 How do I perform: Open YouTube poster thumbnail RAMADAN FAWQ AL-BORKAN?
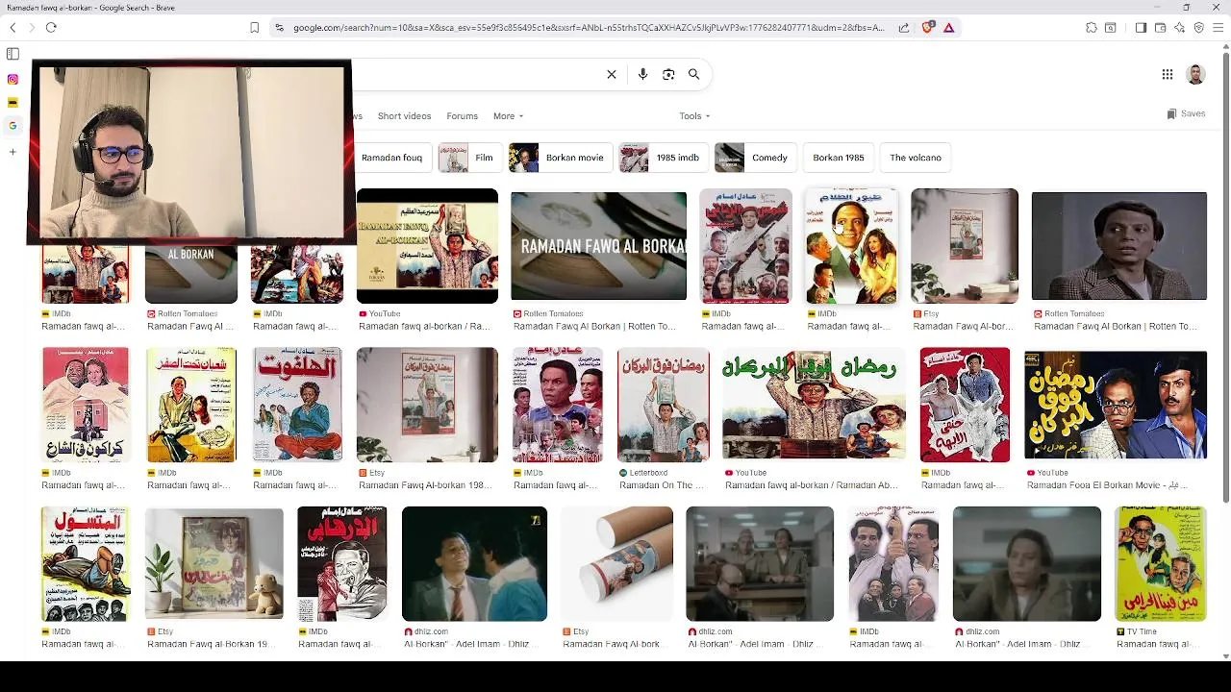pos(427,246)
